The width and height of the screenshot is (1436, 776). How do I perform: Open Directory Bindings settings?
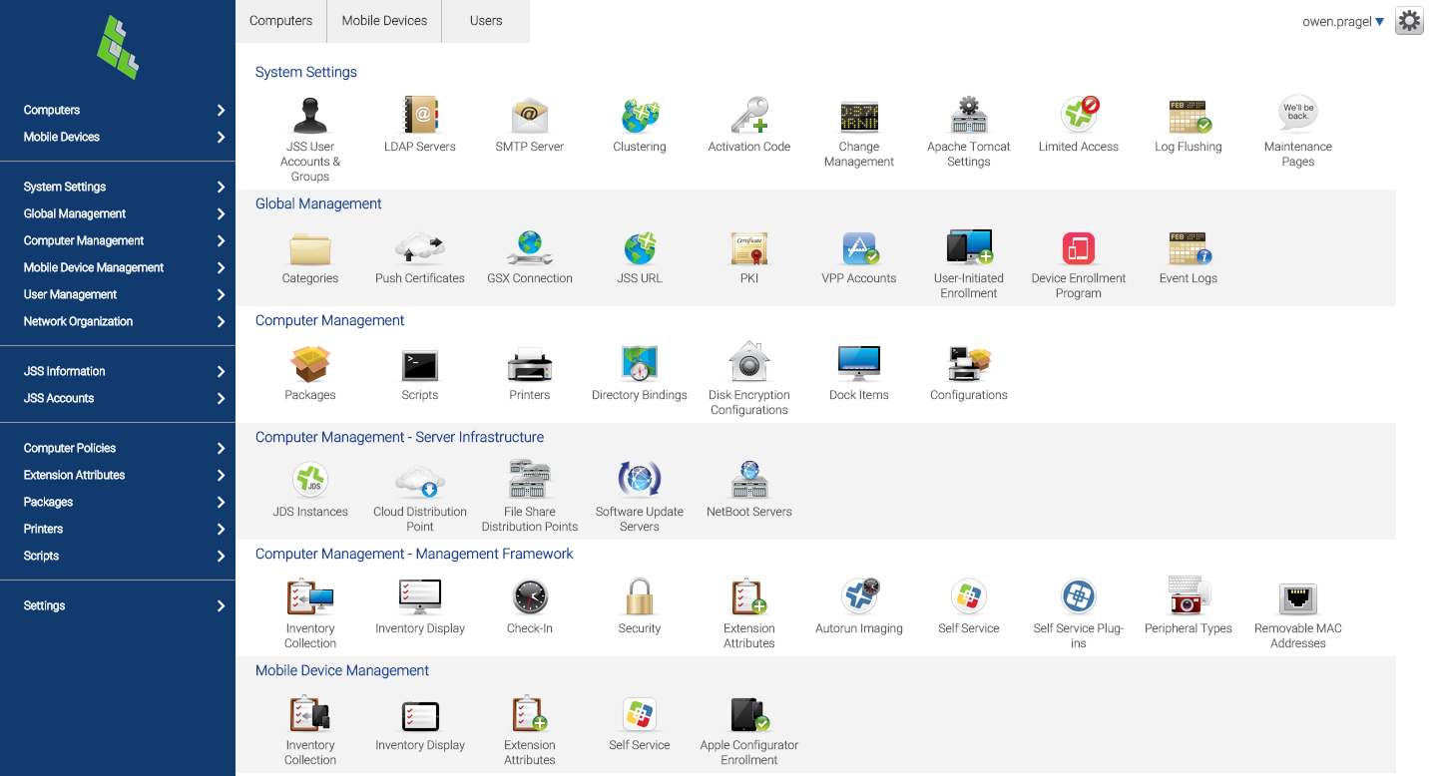pos(640,365)
